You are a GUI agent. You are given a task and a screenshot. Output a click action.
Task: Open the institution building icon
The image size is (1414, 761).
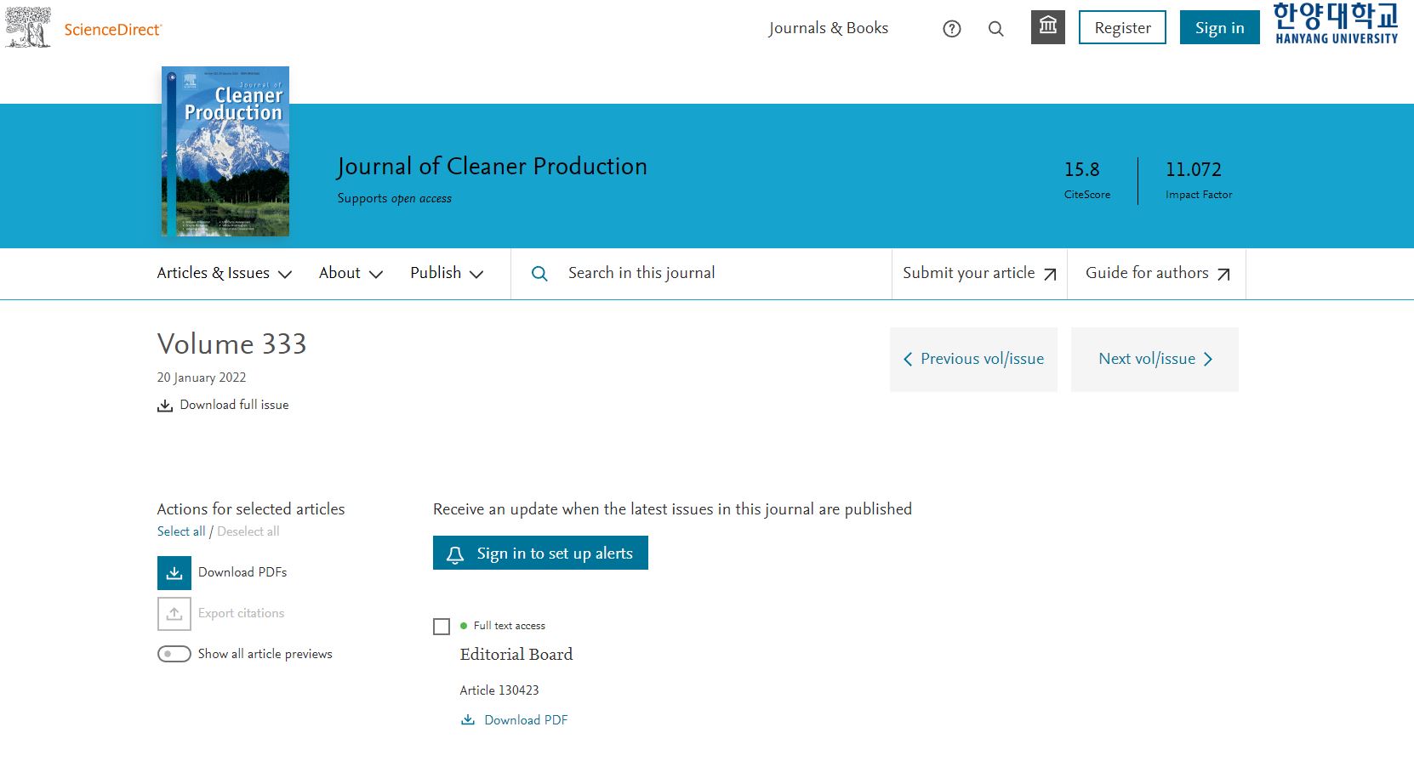click(x=1047, y=27)
